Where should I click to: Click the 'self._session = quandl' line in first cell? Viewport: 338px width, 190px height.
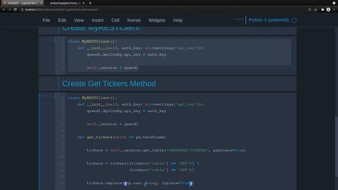pos(112,68)
